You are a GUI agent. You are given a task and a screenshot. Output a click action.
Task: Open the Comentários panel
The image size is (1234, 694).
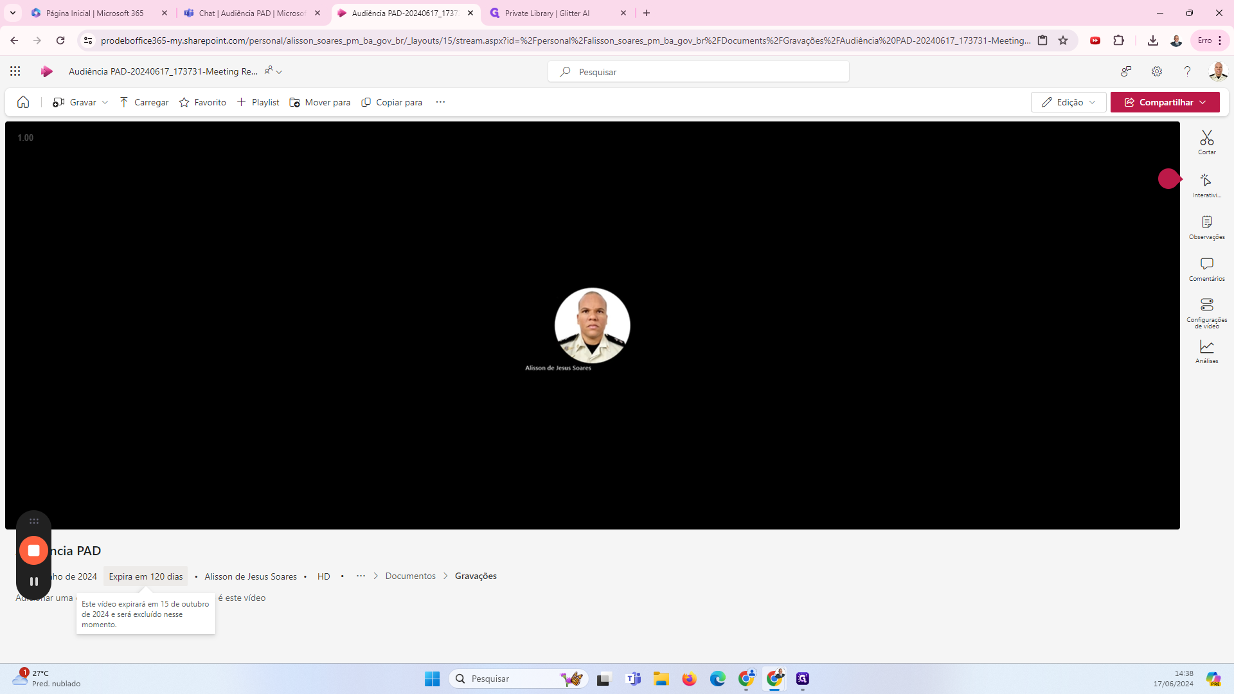[1206, 269]
